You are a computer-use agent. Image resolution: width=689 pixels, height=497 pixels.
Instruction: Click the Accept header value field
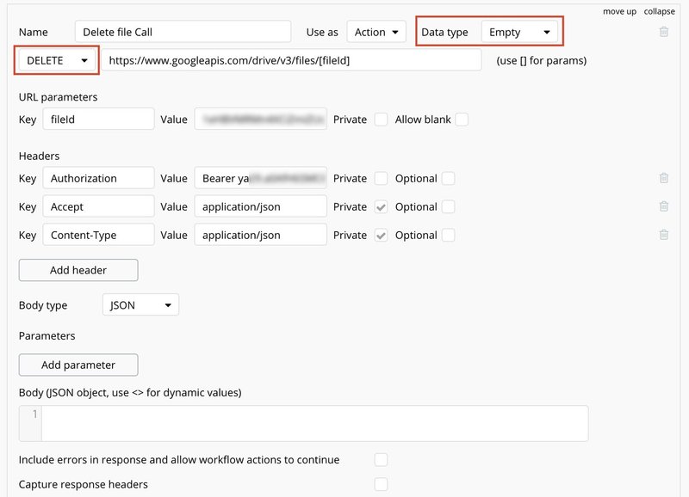261,206
